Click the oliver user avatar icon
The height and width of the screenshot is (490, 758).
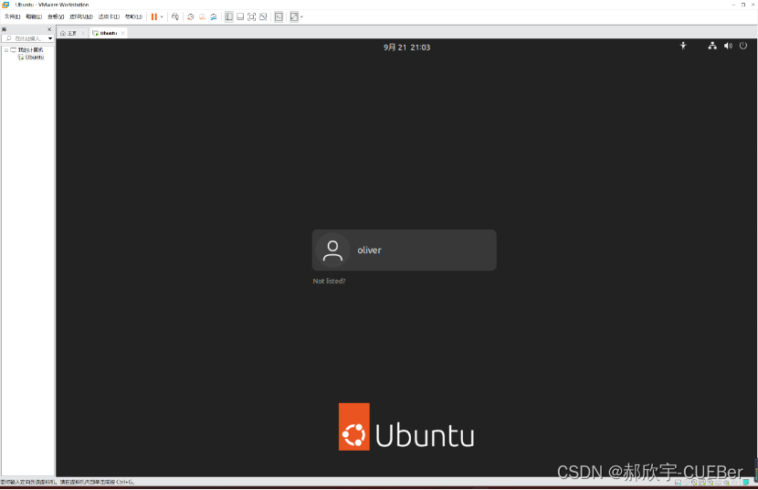[332, 250]
